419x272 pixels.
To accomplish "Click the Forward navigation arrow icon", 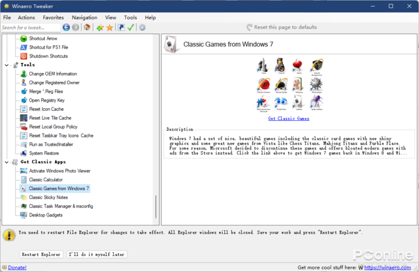I will coord(75,27).
